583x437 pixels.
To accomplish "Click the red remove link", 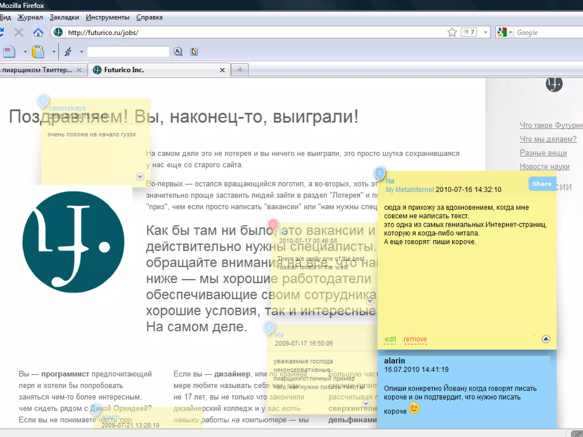I will click(x=415, y=339).
